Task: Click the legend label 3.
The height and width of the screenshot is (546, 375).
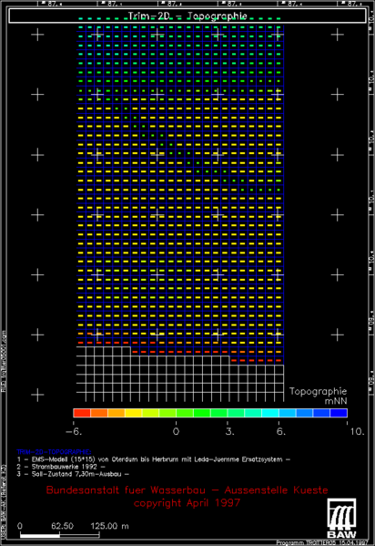Action: click(229, 432)
